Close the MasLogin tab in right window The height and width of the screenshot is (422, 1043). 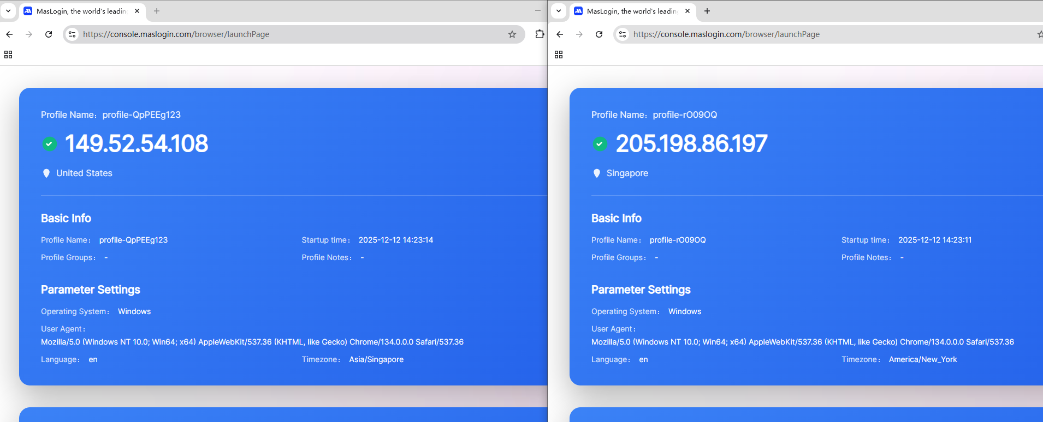[688, 11]
